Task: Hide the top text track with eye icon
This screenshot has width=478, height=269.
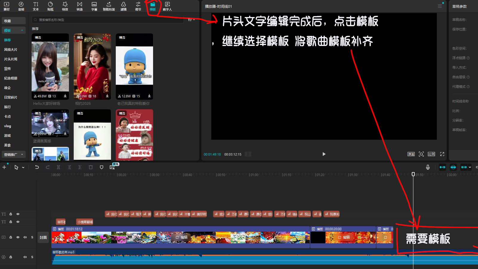Action: 18,214
